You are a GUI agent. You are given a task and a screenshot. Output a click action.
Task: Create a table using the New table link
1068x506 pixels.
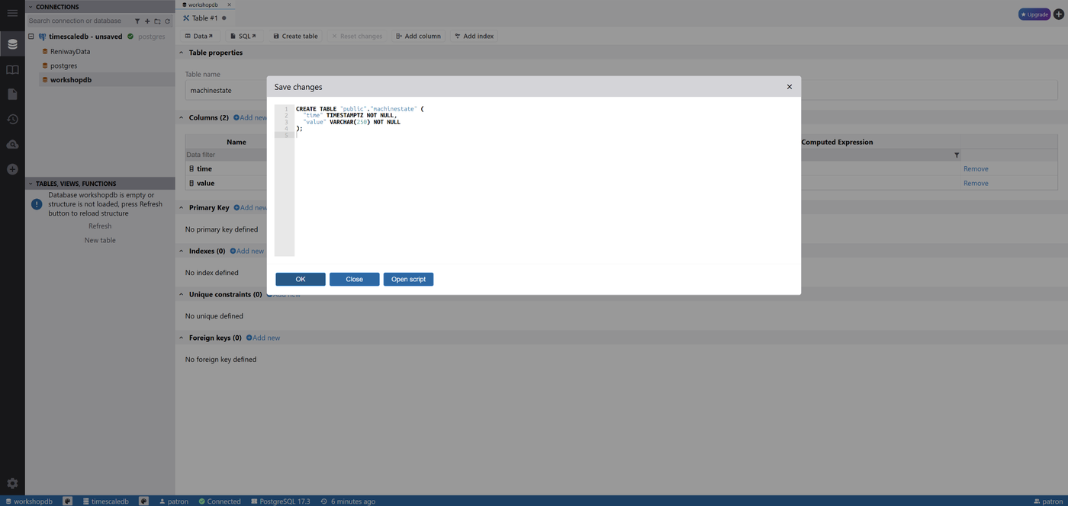click(x=99, y=240)
